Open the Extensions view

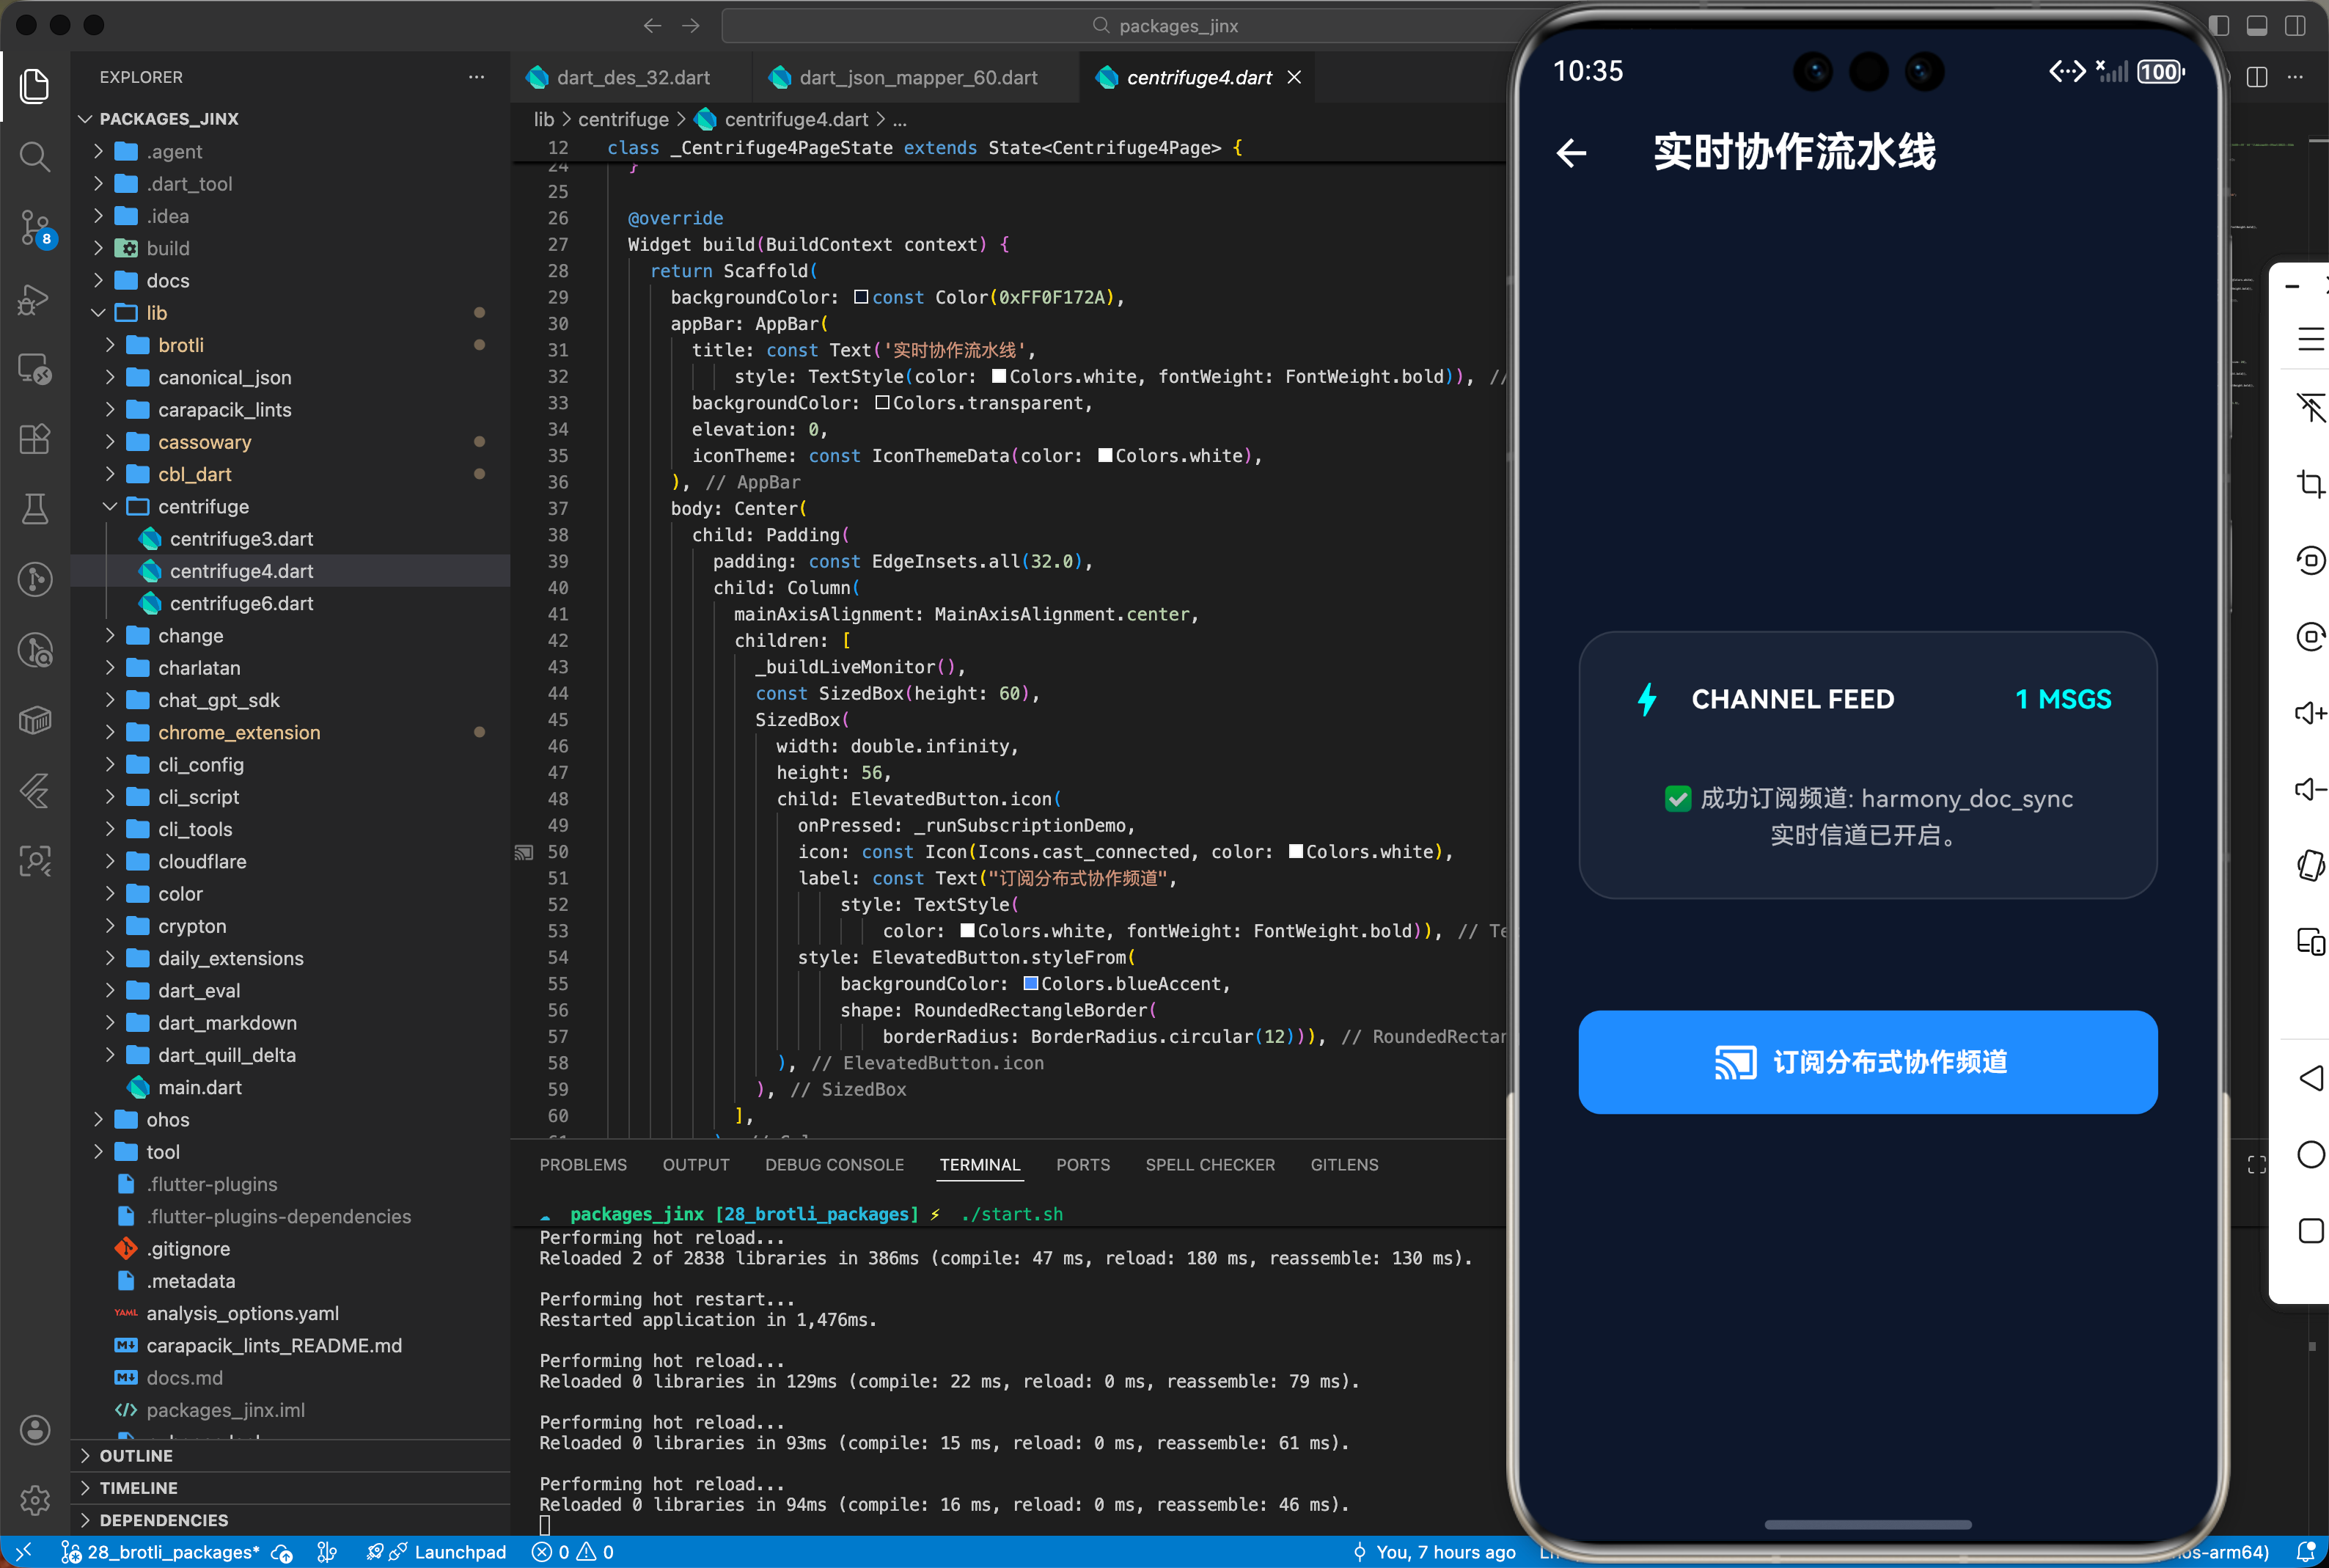pos(35,439)
